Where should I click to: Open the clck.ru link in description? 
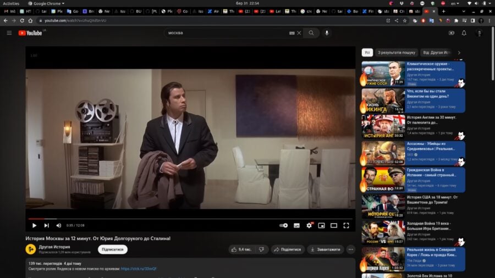coord(139,269)
